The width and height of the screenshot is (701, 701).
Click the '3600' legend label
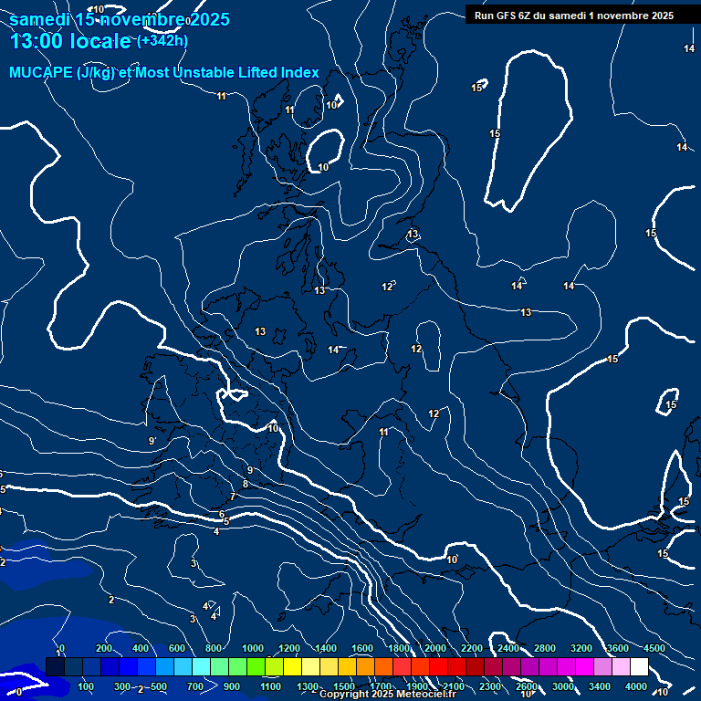617,648
